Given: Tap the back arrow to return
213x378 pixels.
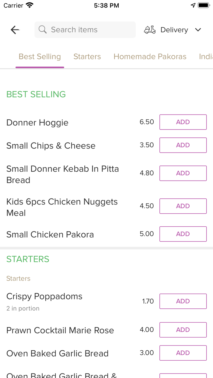Looking at the screenshot, I should pos(15,29).
